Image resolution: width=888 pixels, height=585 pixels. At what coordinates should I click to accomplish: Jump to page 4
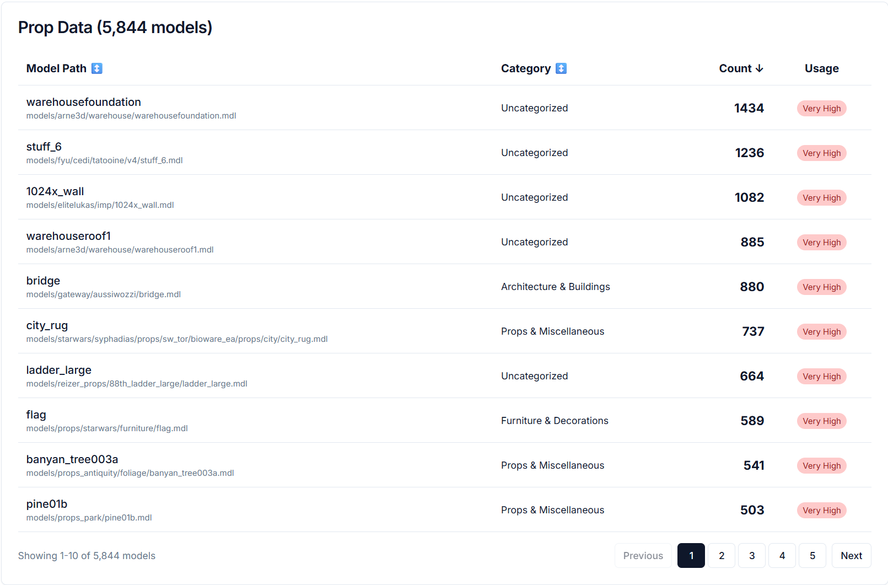click(782, 555)
